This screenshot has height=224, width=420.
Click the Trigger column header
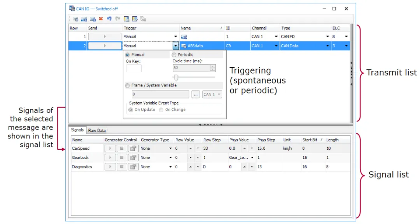pyautogui.click(x=150, y=28)
